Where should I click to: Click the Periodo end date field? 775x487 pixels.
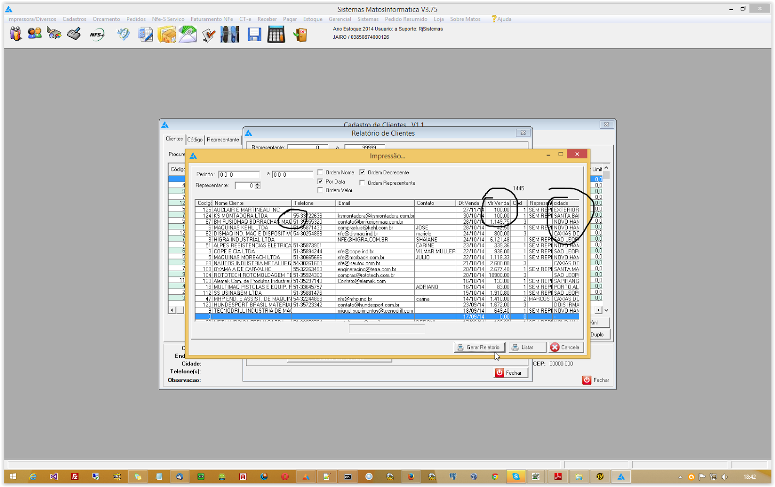pyautogui.click(x=292, y=174)
